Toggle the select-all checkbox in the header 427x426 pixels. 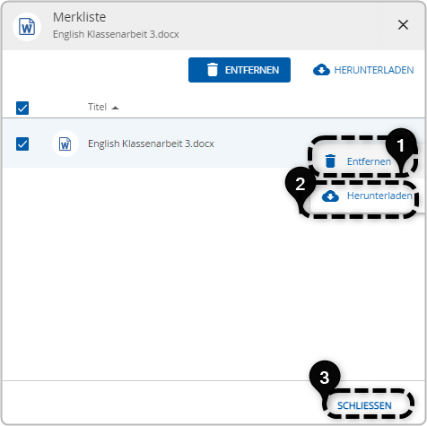[22, 108]
